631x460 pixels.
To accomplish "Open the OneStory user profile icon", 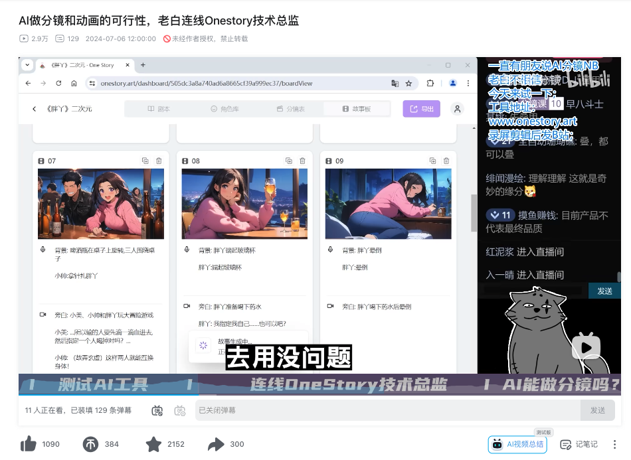I will [x=457, y=109].
